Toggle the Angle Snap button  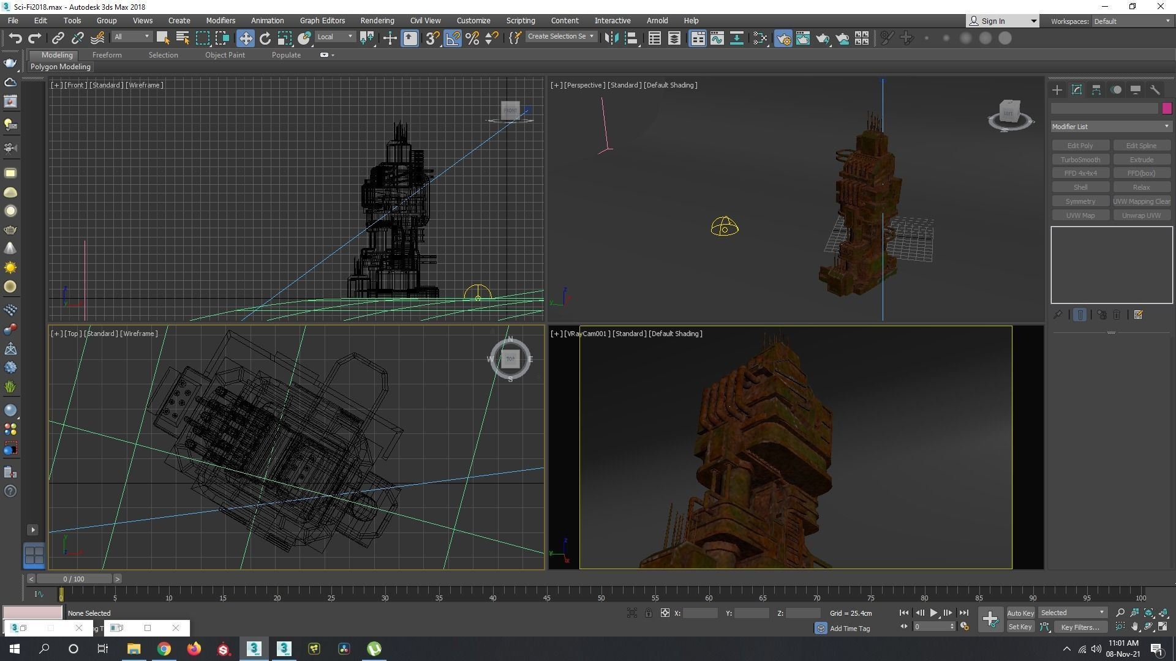pyautogui.click(x=453, y=39)
